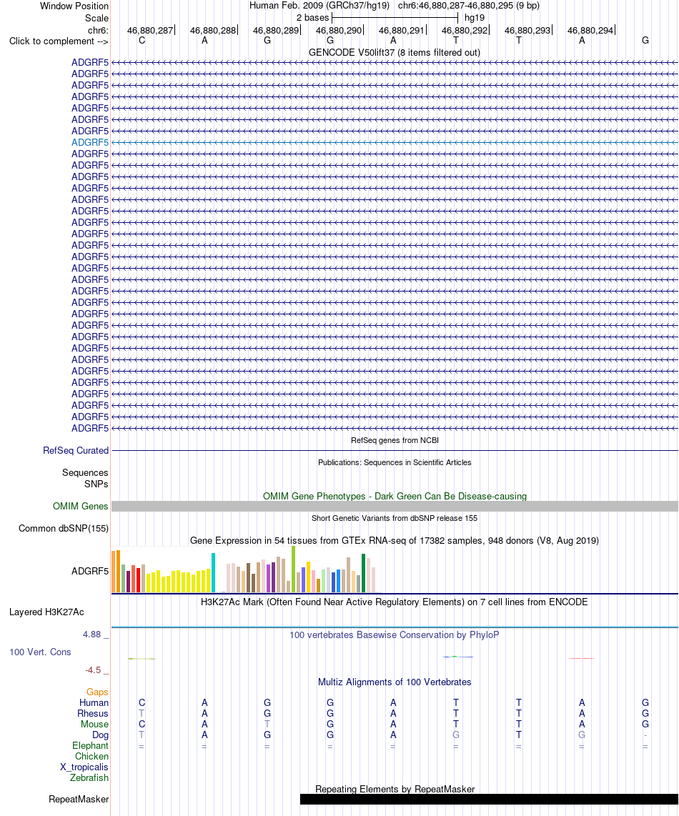This screenshot has height=816, width=679.
Task: Select the Scale track label
Action: pyautogui.click(x=97, y=18)
